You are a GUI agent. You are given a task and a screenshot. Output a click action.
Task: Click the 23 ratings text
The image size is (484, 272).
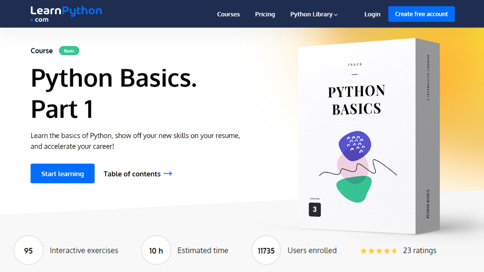[x=420, y=251]
